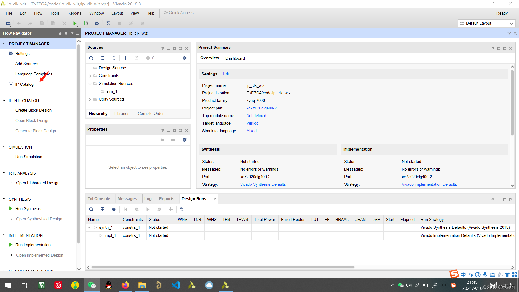Click the green Run synthesis/implementation toolbar arrow
The image size is (519, 292).
(x=75, y=24)
